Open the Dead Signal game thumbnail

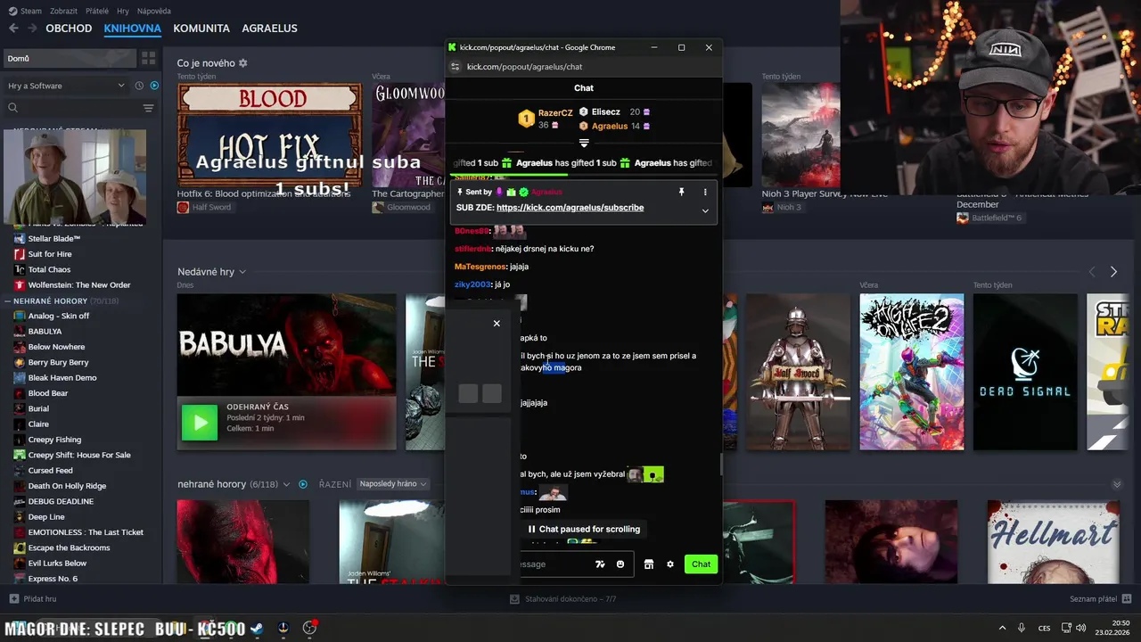click(1024, 372)
